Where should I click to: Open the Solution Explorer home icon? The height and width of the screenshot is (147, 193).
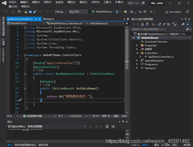142,24
